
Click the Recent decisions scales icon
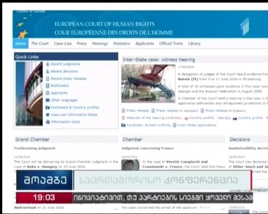[47, 71]
